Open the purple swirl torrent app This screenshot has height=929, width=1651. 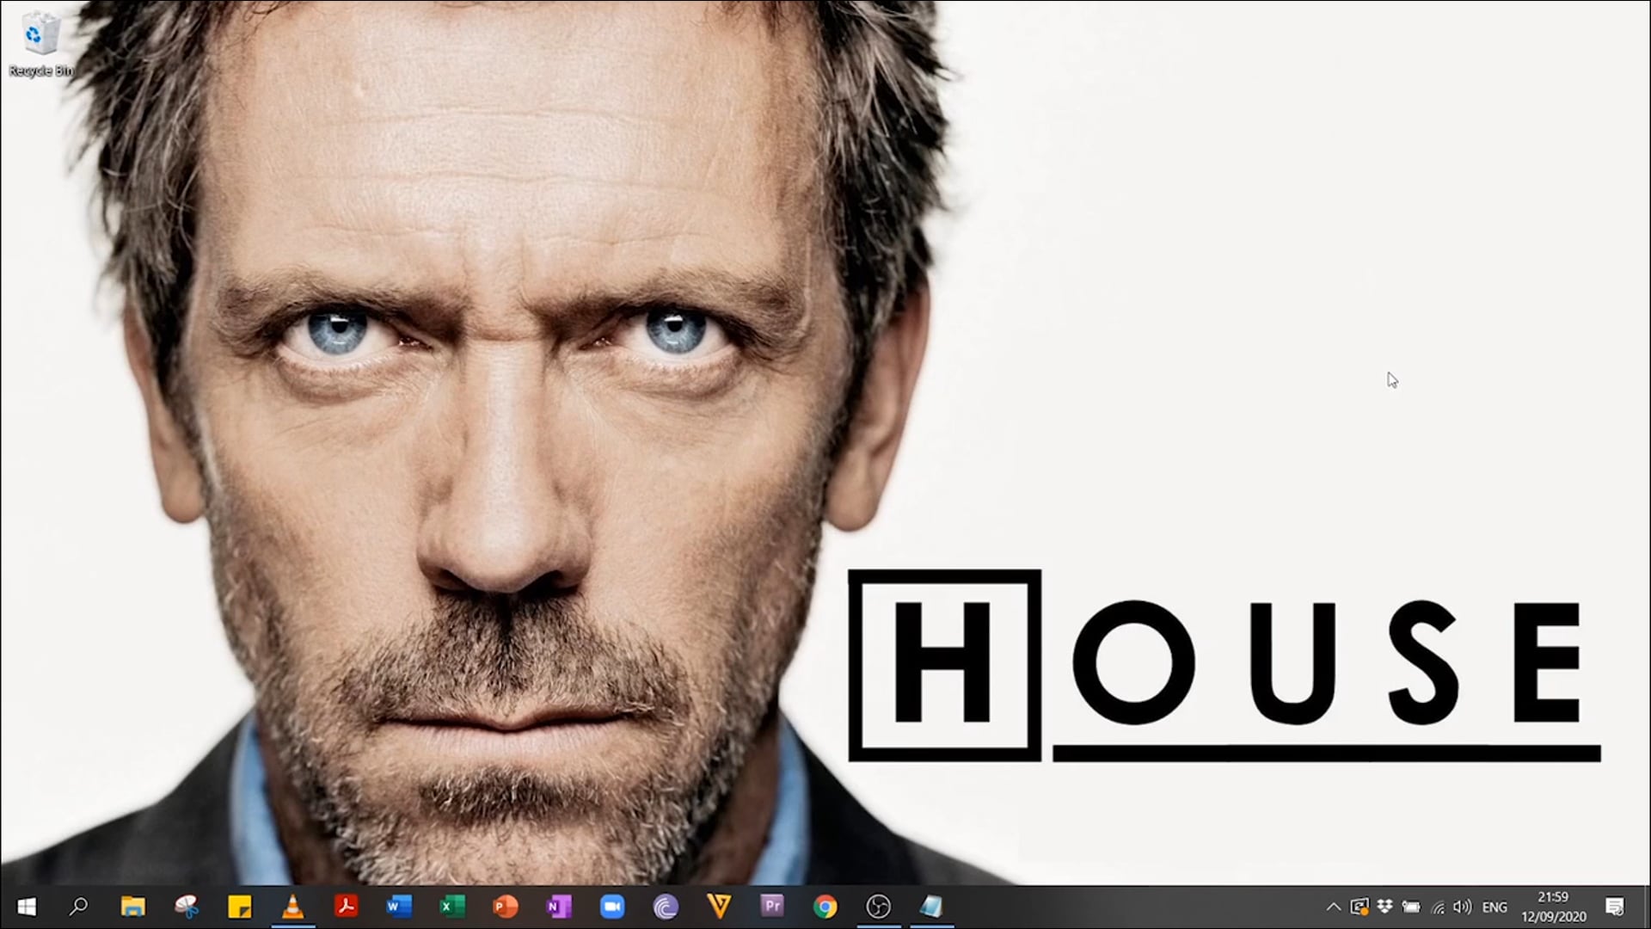(x=666, y=907)
